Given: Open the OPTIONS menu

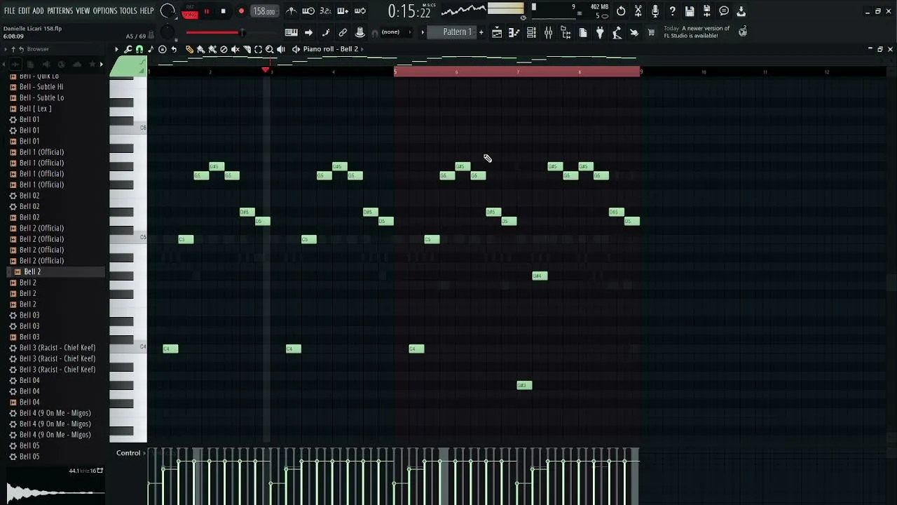Looking at the screenshot, I should pos(105,11).
